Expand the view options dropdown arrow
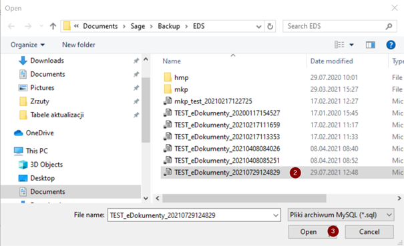 pyautogui.click(x=351, y=45)
